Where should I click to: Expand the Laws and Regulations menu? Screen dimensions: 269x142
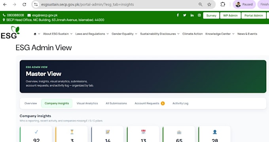point(92,34)
